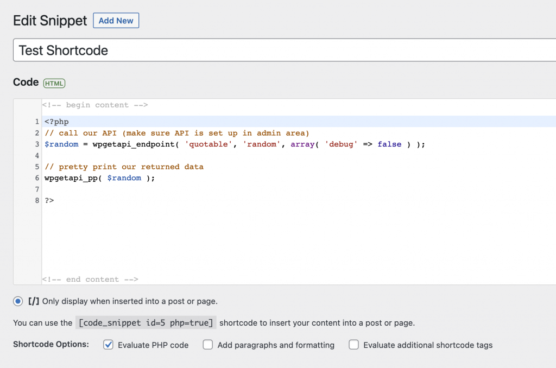556x368 pixels.
Task: Click the 'Shortcode Options:' label
Action: 51,344
